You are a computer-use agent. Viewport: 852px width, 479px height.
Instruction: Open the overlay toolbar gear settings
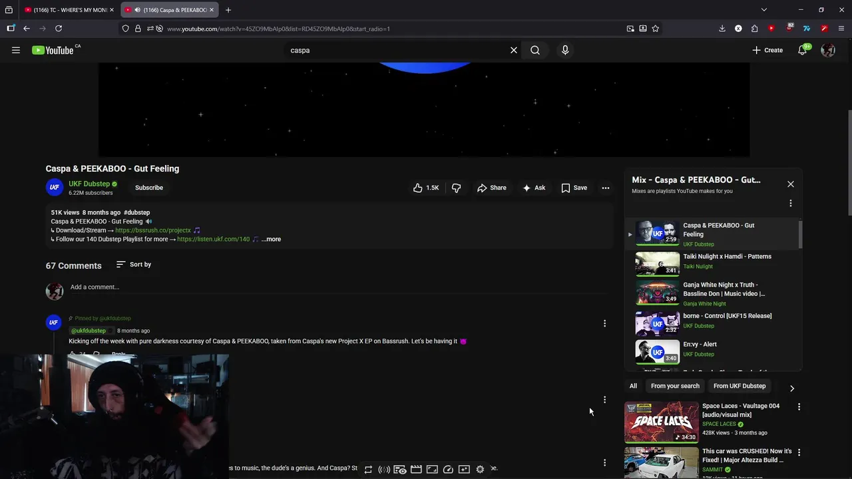tap(480, 469)
